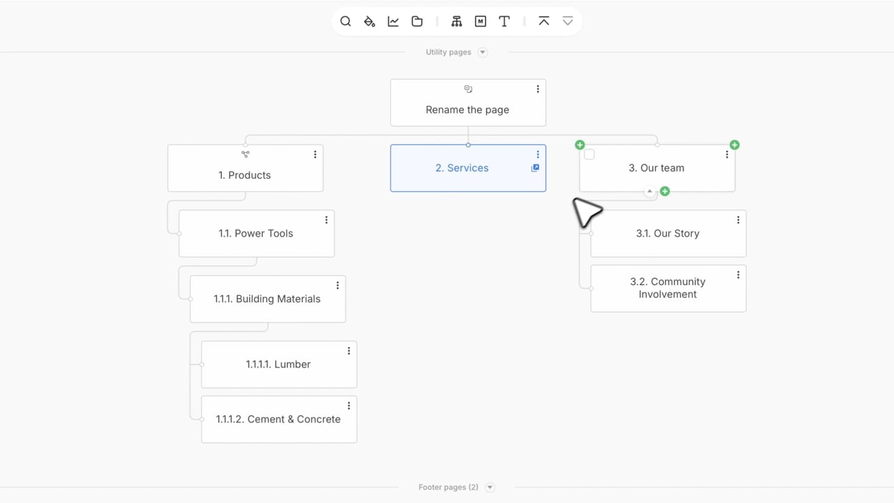Tick the checkbox on Our team card
The height and width of the screenshot is (503, 894).
tap(589, 154)
